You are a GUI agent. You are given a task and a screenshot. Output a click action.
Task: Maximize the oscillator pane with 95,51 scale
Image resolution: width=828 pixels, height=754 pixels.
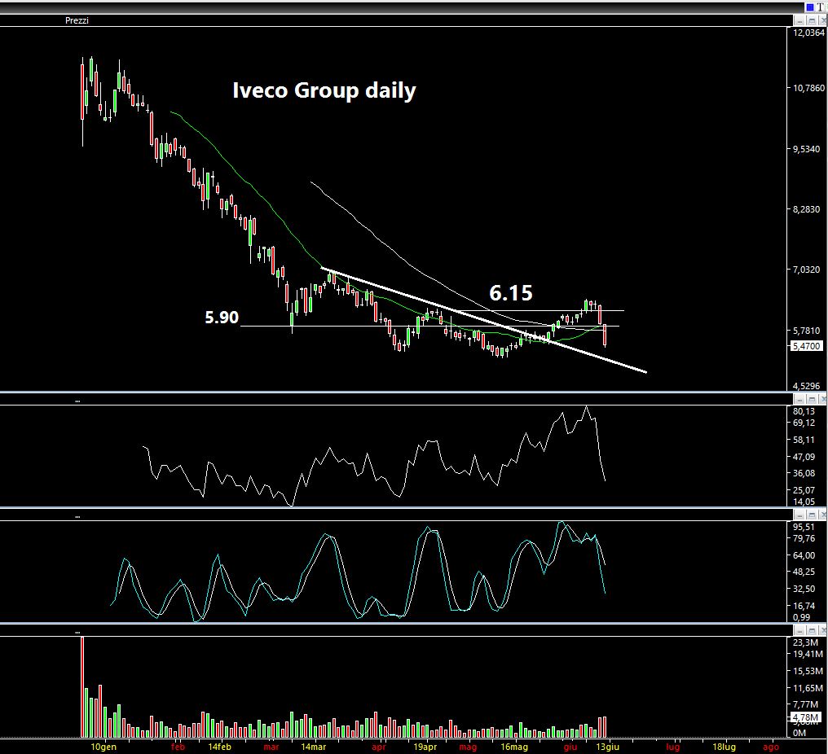(812, 515)
